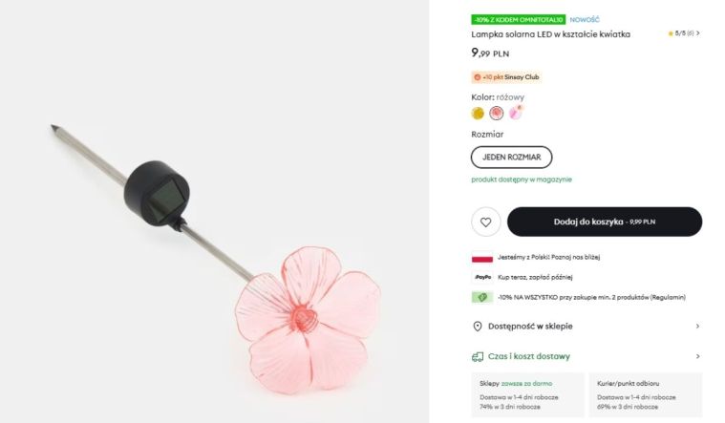Image resolution: width=725 pixels, height=423 pixels.
Task: Click the PayPo logo icon
Action: 482,277
